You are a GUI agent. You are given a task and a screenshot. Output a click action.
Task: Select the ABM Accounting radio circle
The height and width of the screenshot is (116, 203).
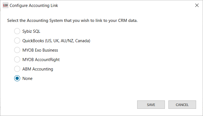17,69
